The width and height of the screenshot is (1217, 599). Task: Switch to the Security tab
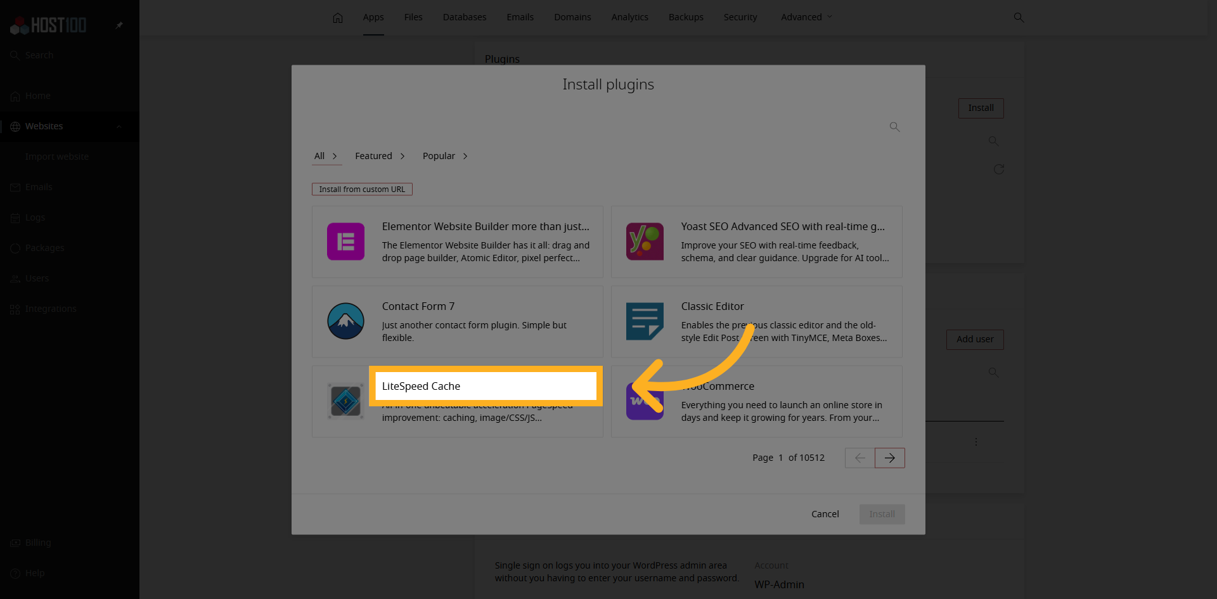point(740,17)
